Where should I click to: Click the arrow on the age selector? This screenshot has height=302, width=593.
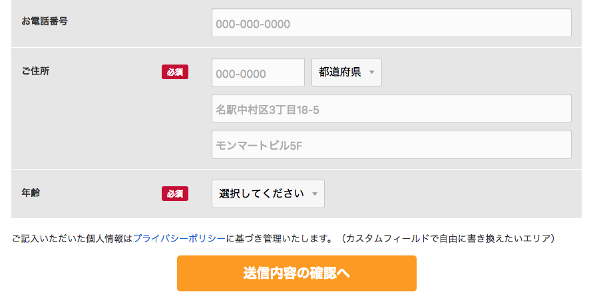tap(314, 194)
